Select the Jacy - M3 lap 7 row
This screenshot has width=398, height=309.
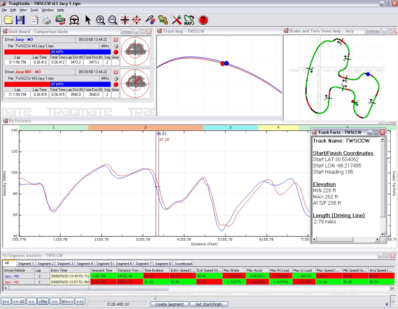pyautogui.click(x=199, y=282)
